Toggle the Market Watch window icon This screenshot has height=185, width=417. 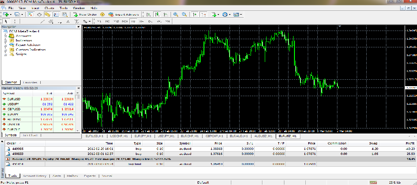pyautogui.click(x=31, y=14)
